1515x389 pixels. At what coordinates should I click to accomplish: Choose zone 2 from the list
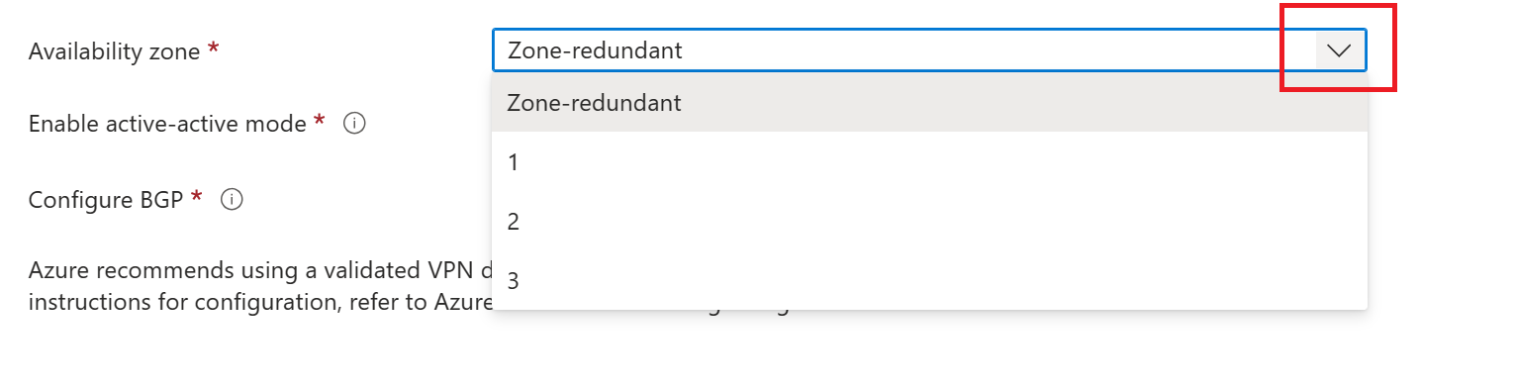[x=929, y=222]
